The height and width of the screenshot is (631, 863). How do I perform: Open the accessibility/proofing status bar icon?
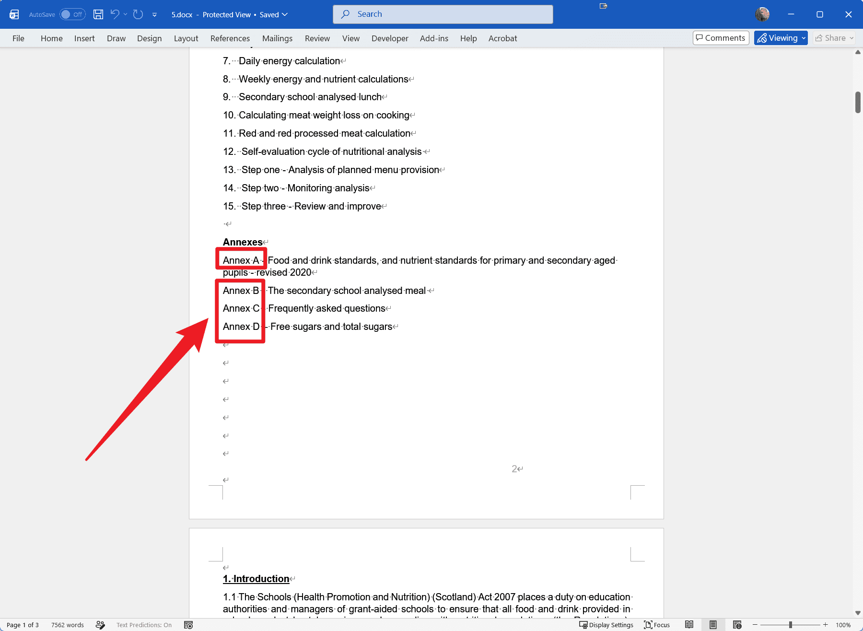point(100,625)
